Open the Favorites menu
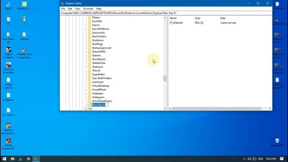 tap(88, 9)
